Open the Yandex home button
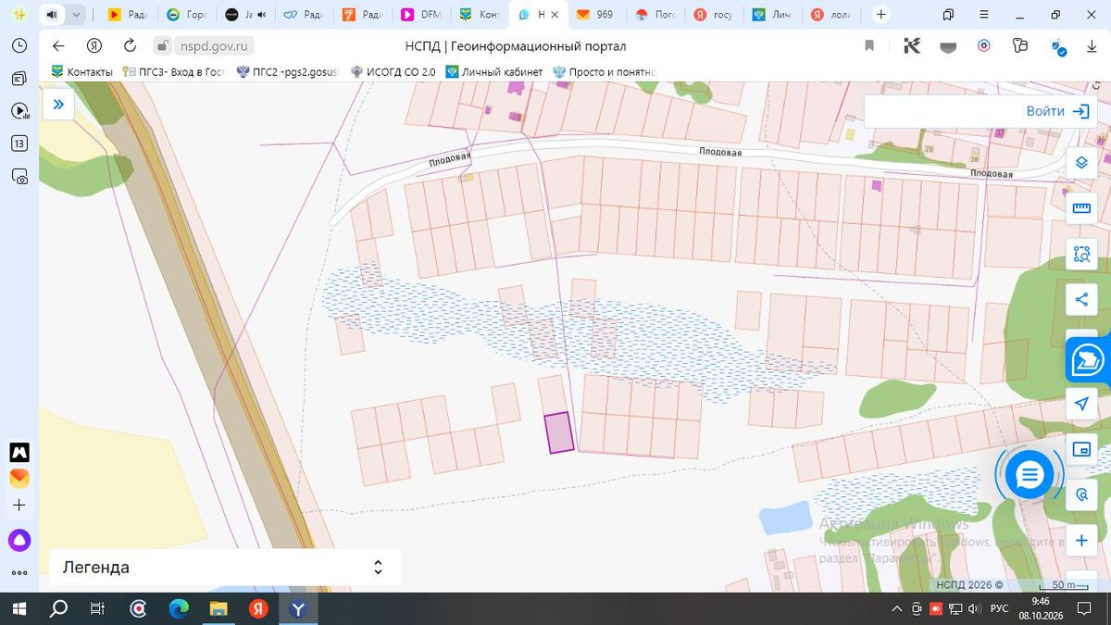 94,45
